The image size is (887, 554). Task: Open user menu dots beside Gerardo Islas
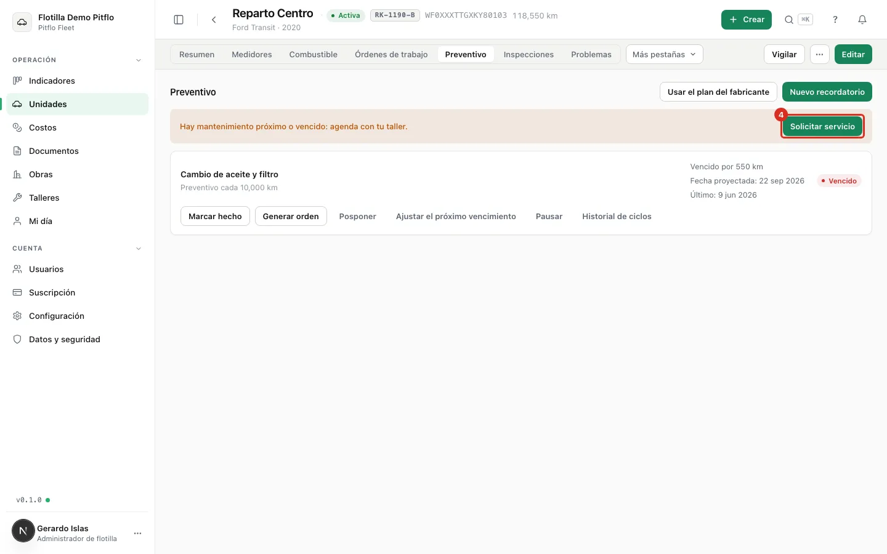[x=138, y=533]
